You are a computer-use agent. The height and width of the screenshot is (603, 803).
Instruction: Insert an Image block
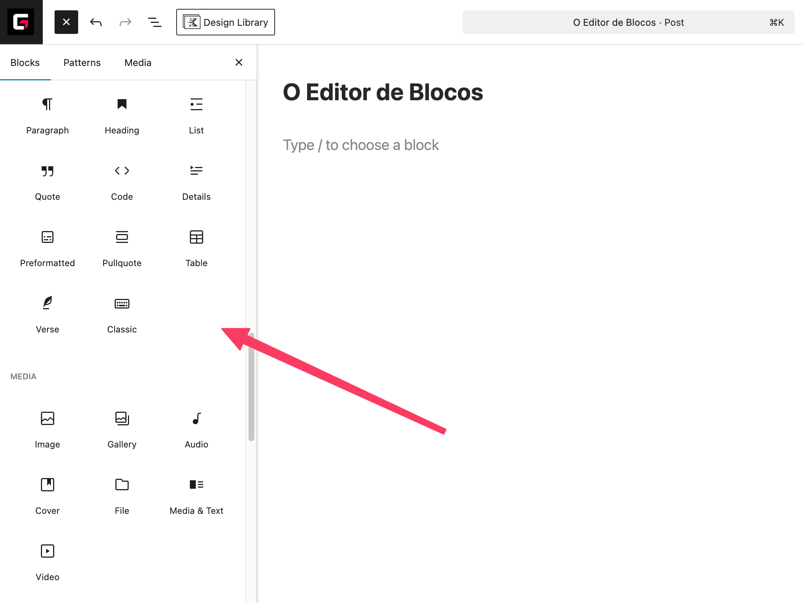tap(47, 429)
